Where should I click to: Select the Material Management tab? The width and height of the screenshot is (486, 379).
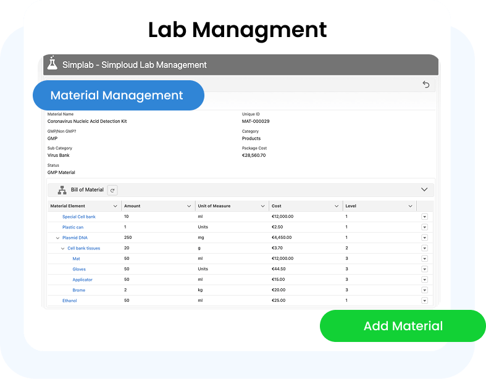tap(117, 96)
